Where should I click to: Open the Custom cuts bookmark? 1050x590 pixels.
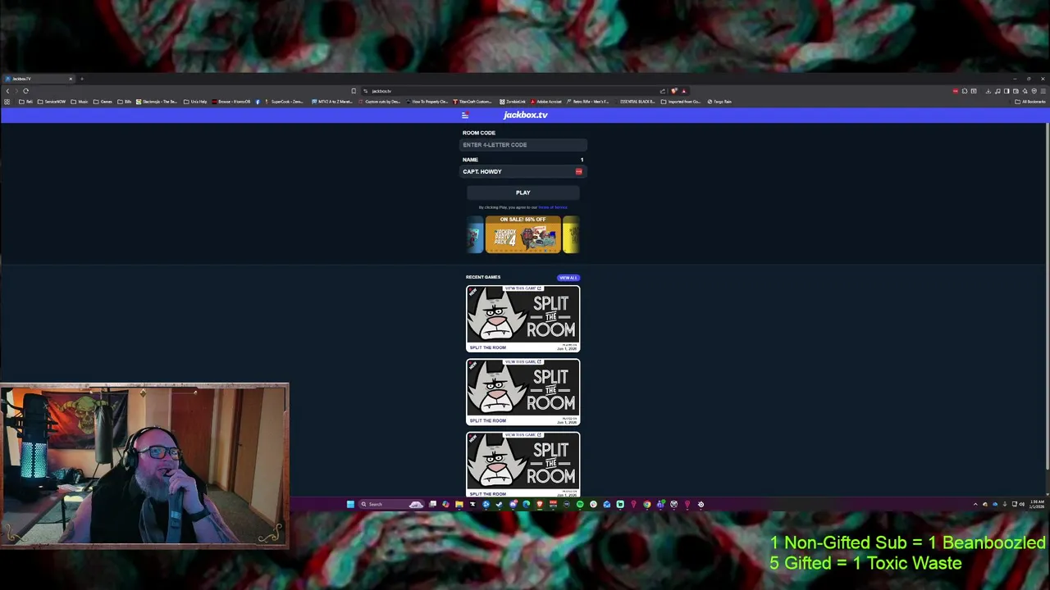[380, 102]
